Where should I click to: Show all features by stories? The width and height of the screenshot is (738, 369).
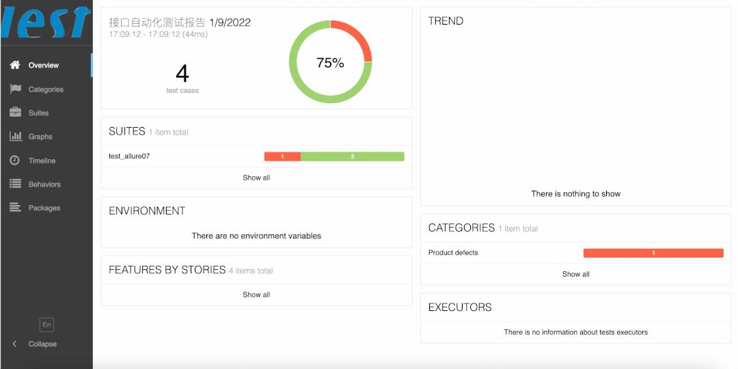[256, 295]
